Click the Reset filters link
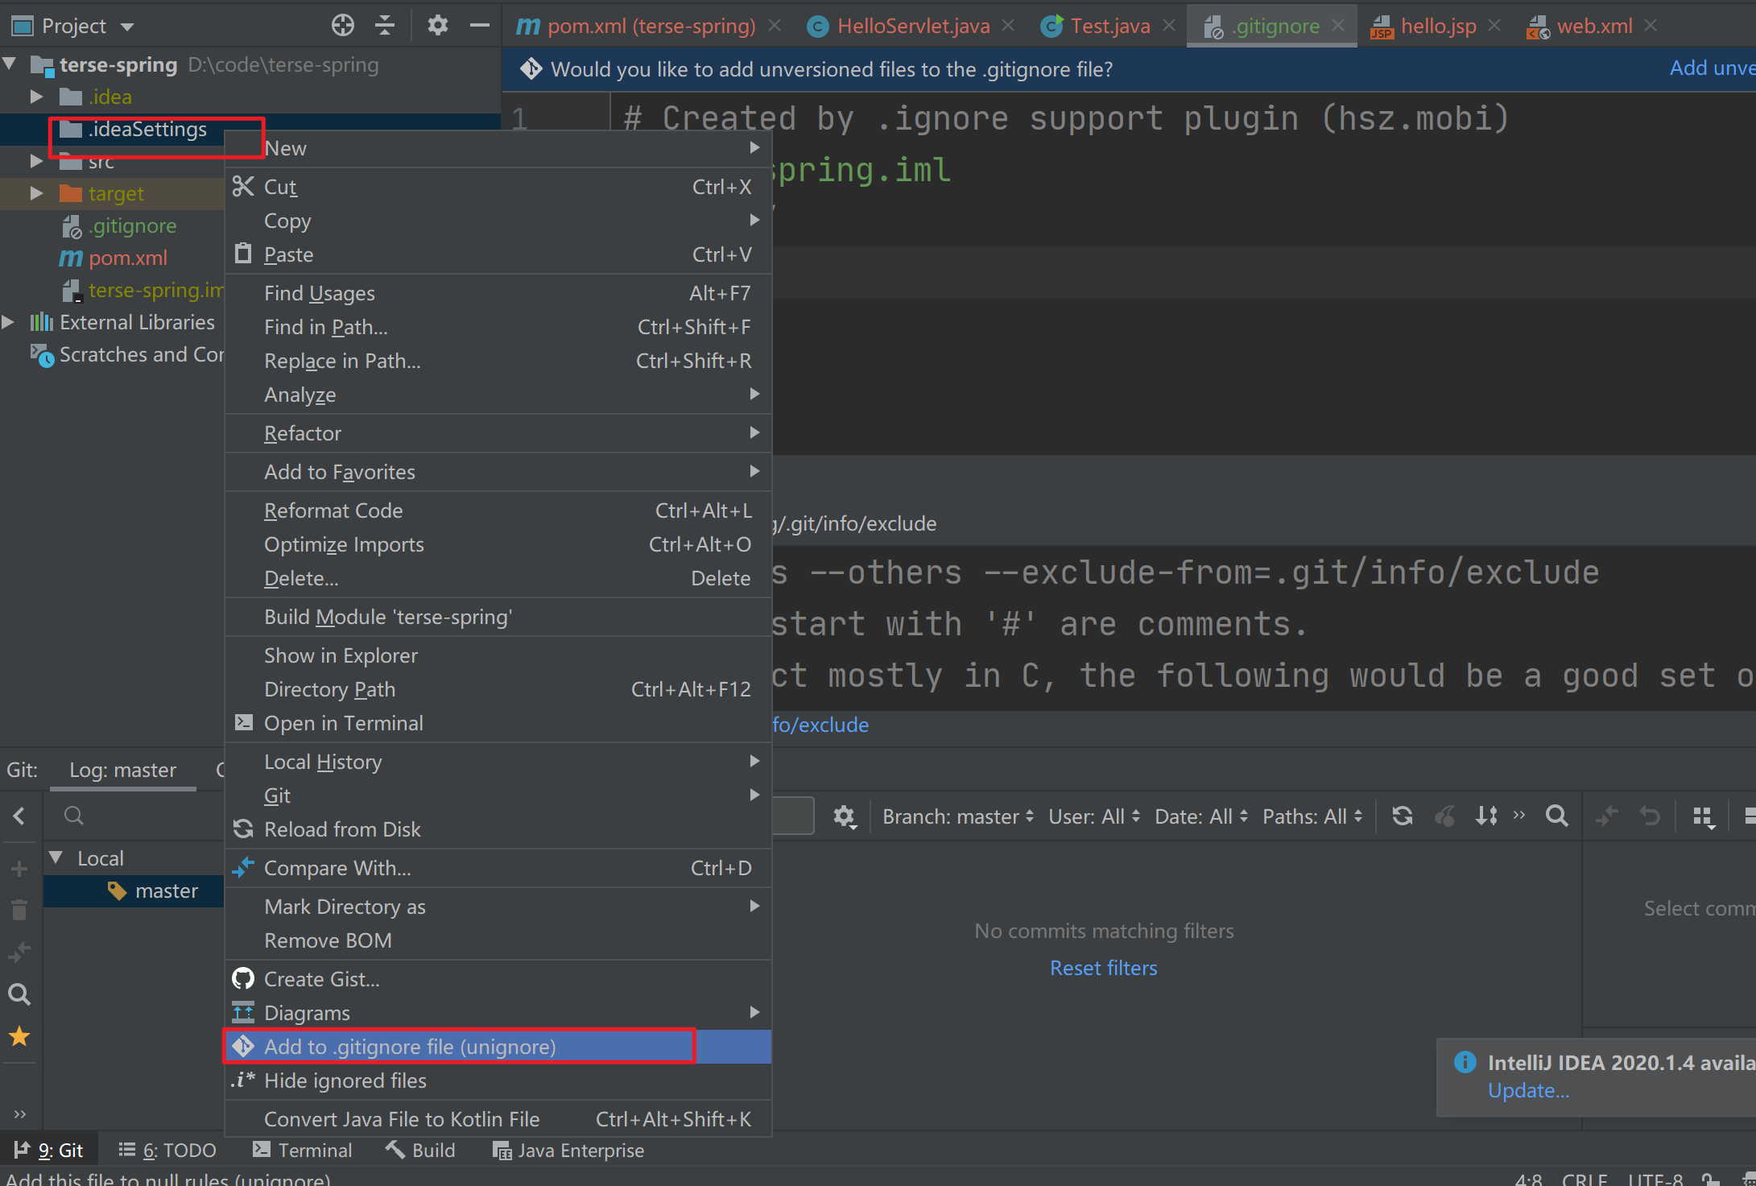1756x1186 pixels. point(1103,968)
